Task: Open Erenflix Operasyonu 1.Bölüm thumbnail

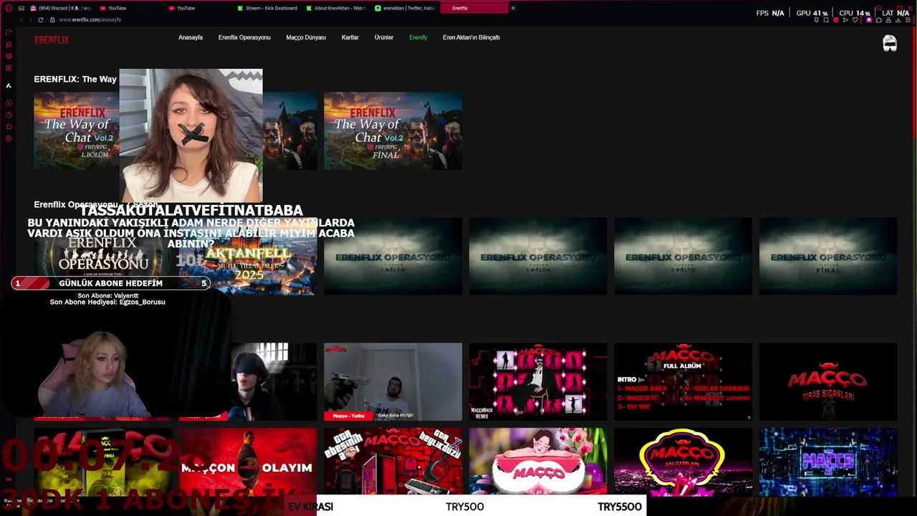Action: point(393,257)
